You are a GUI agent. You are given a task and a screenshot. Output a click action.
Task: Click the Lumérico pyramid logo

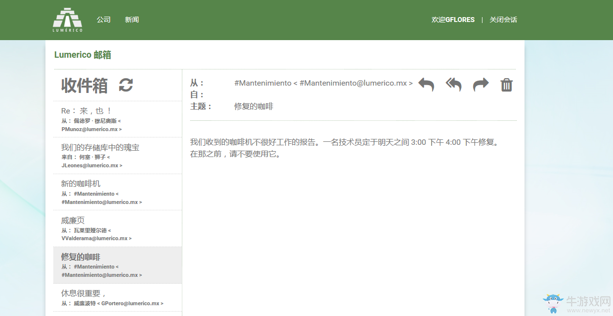click(x=67, y=20)
